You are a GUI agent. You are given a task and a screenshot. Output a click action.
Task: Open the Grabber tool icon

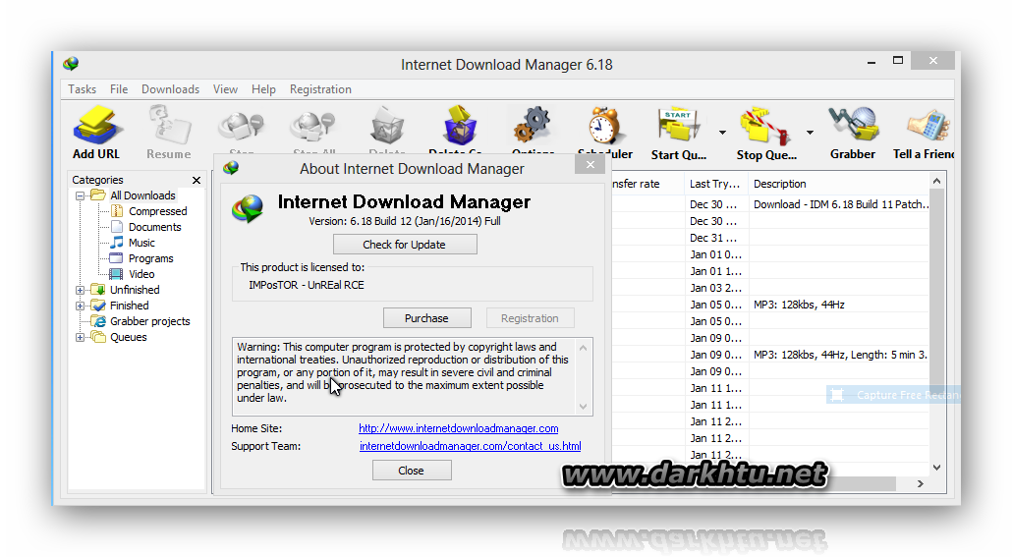click(853, 124)
